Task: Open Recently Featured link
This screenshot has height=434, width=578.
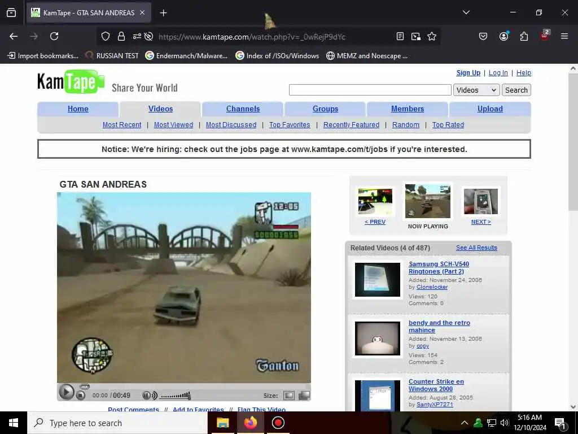Action: coord(351,125)
